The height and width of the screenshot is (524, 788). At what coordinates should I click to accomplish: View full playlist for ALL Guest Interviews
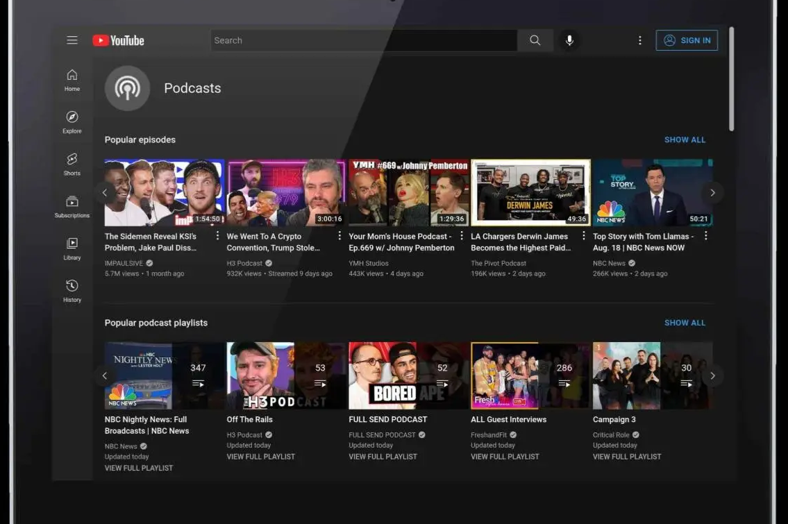click(505, 457)
